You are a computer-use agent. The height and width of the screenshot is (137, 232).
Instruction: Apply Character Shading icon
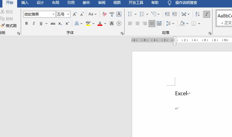click(x=112, y=23)
